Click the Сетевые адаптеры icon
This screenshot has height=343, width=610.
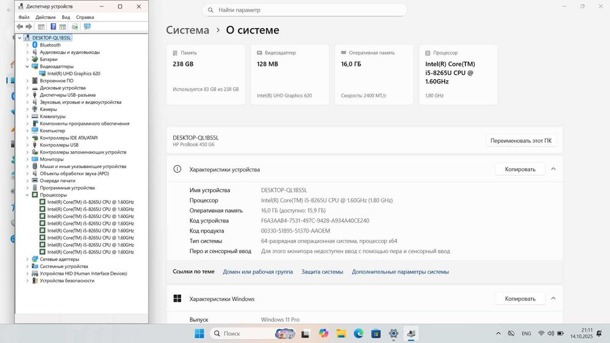35,259
